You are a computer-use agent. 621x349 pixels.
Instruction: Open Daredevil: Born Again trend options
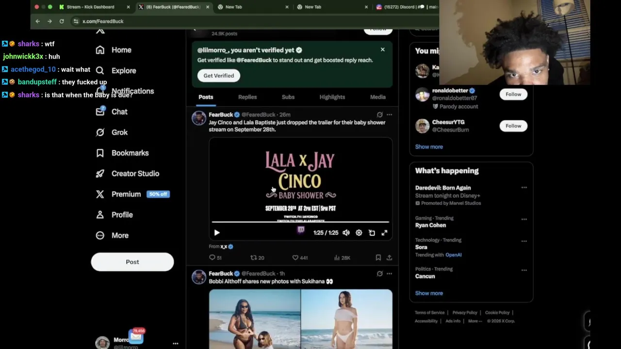524,188
